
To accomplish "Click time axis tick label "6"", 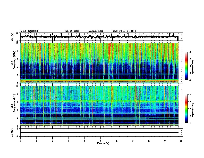I will pyautogui.click(x=117, y=141).
